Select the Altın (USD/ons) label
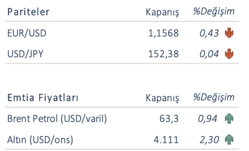 pyautogui.click(x=40, y=140)
